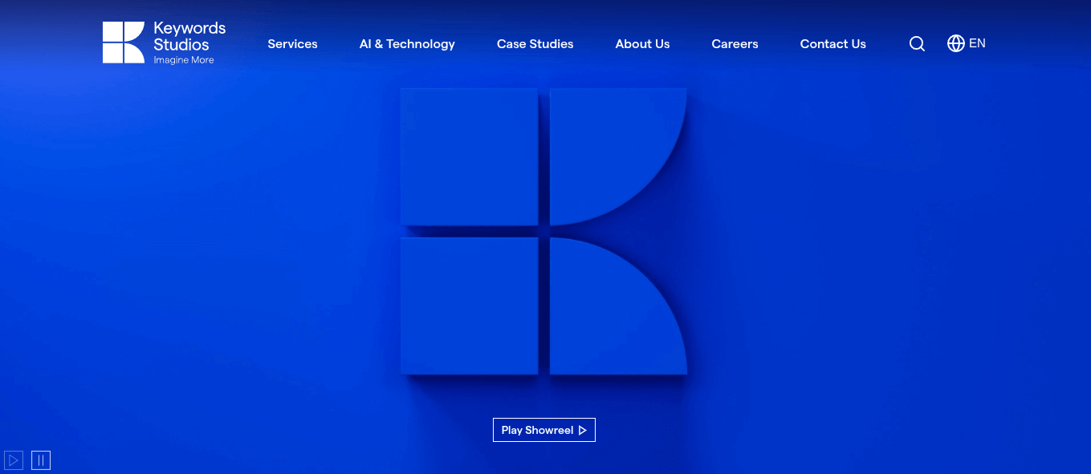Click the bottom-left square of the large K
The height and width of the screenshot is (474, 1091).
[x=469, y=306]
